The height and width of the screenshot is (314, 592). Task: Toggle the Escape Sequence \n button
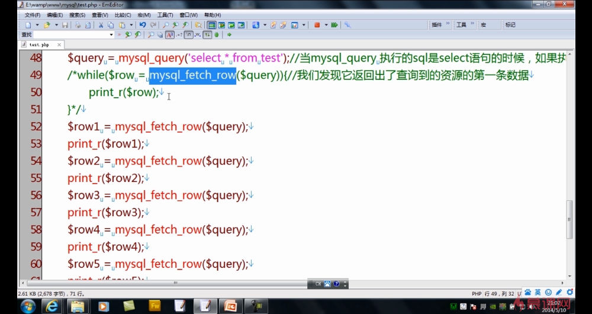[x=189, y=35]
